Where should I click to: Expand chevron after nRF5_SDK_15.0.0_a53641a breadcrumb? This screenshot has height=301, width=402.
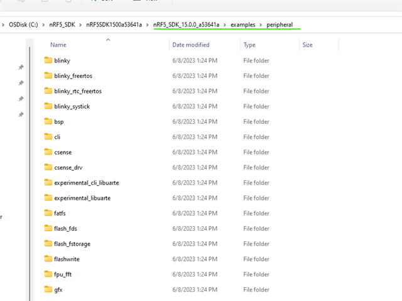225,25
